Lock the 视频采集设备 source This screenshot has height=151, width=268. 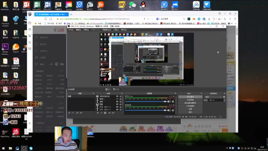[121, 96]
